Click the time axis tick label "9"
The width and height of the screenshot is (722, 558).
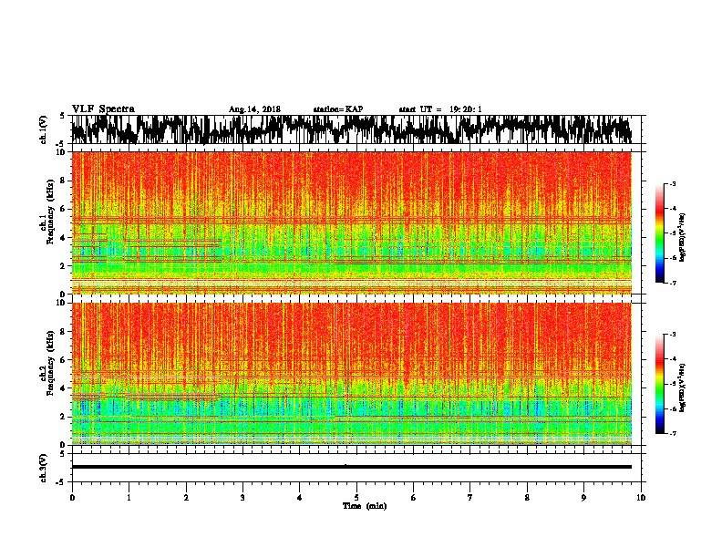(583, 498)
